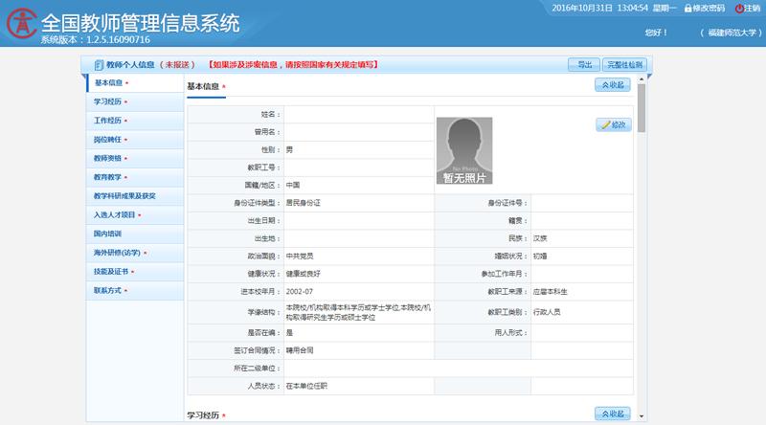766x425 pixels.
Task: Click the system logo emblem in header
Action: coord(21,23)
